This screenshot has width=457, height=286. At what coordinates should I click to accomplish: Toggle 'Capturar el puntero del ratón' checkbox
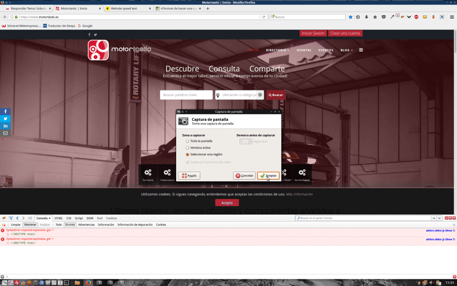click(x=187, y=163)
